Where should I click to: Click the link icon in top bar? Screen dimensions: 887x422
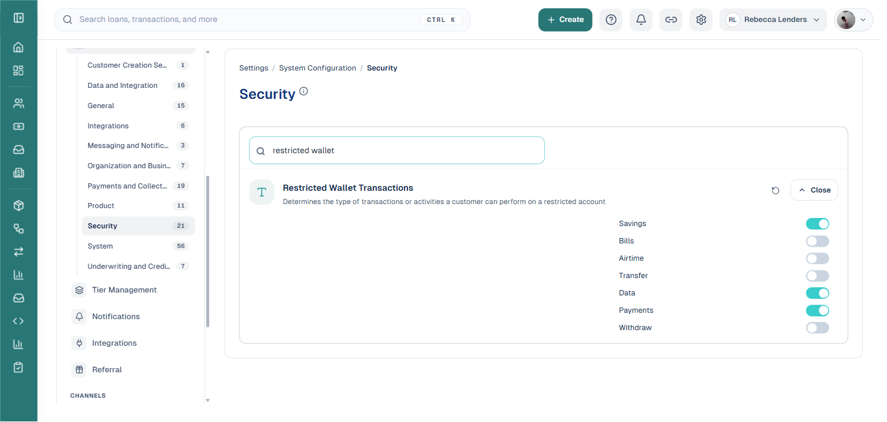coord(671,20)
